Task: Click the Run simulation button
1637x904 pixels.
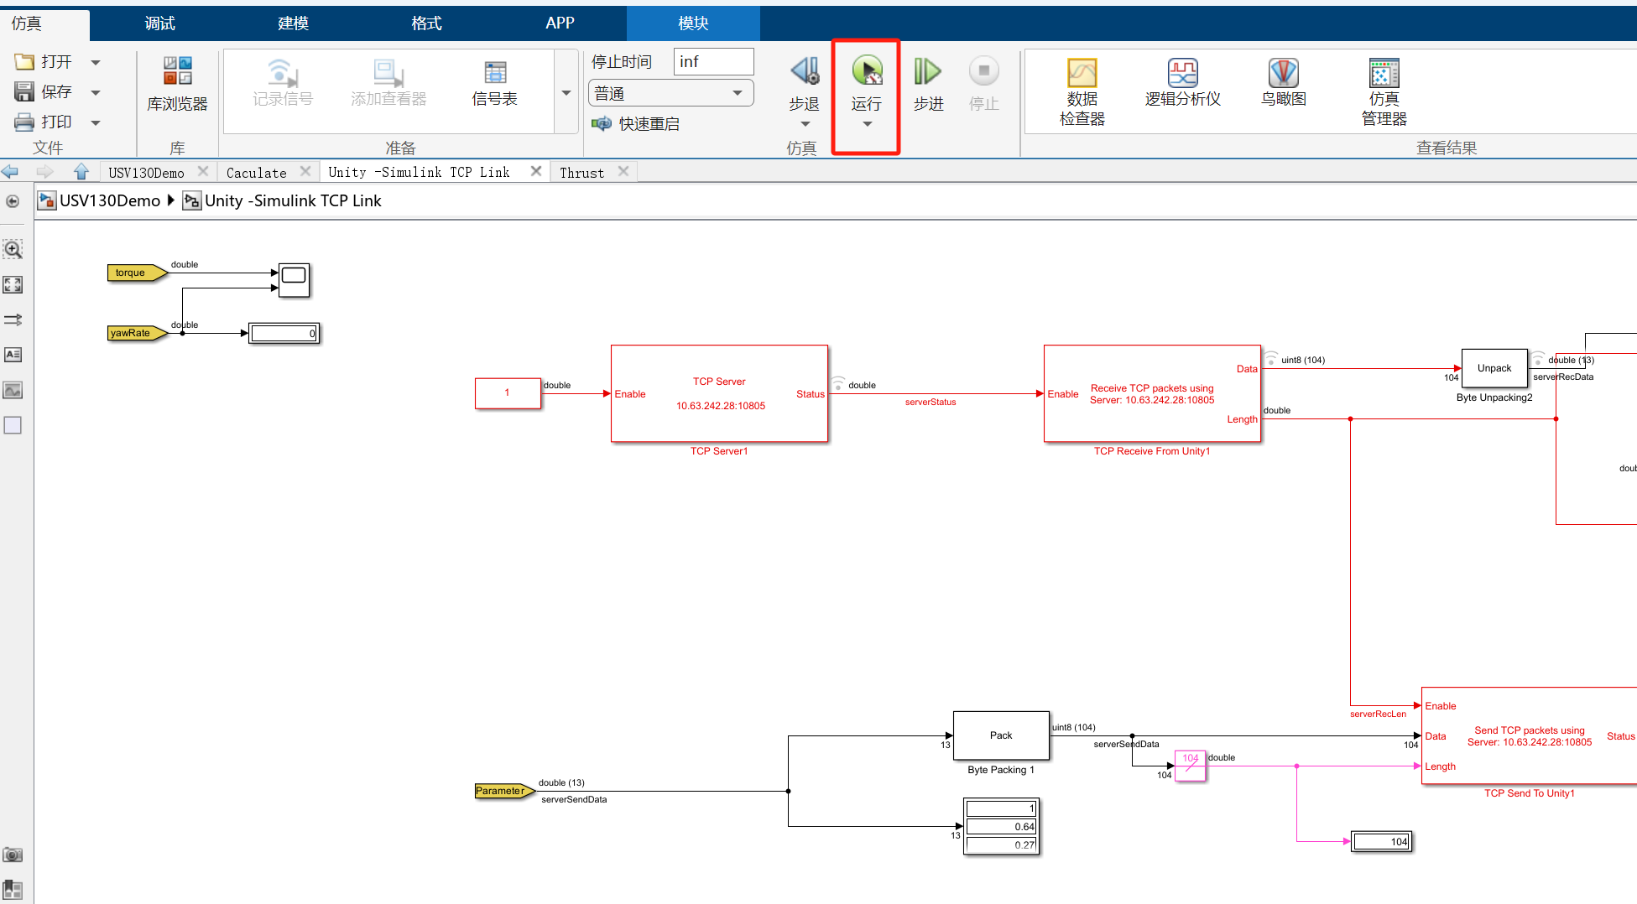Action: pos(867,73)
